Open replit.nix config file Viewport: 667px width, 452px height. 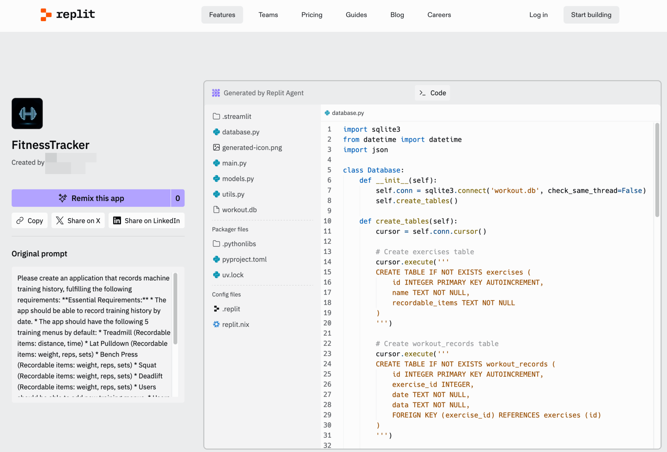pyautogui.click(x=231, y=324)
